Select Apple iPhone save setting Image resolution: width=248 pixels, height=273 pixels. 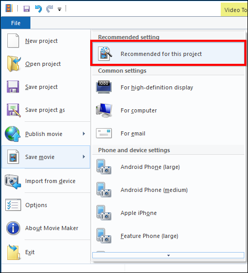168,213
